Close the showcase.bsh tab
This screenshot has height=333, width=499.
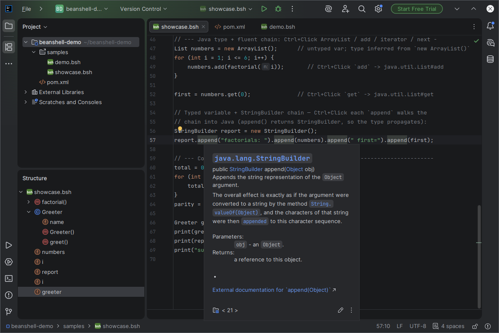[x=204, y=27]
